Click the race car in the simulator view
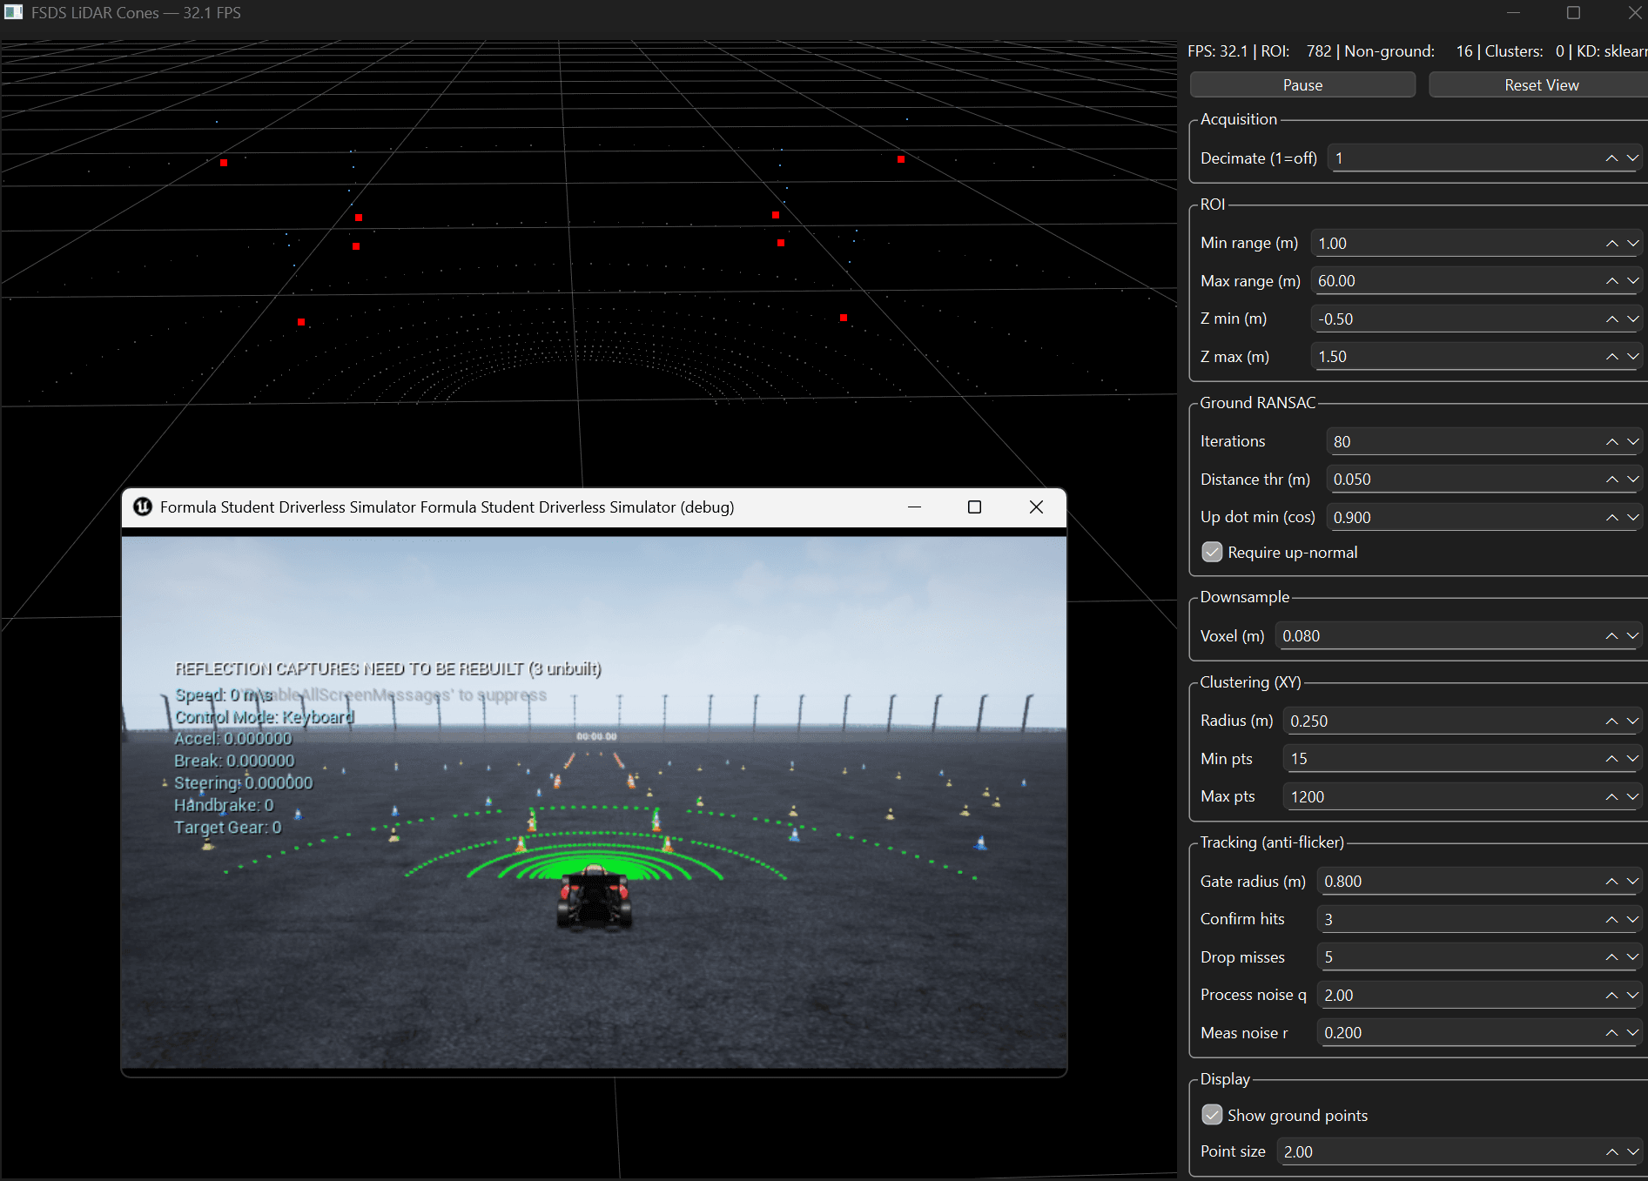 (595, 896)
